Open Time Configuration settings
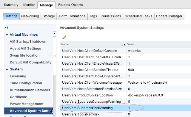The image size is (191, 117). (26, 83)
